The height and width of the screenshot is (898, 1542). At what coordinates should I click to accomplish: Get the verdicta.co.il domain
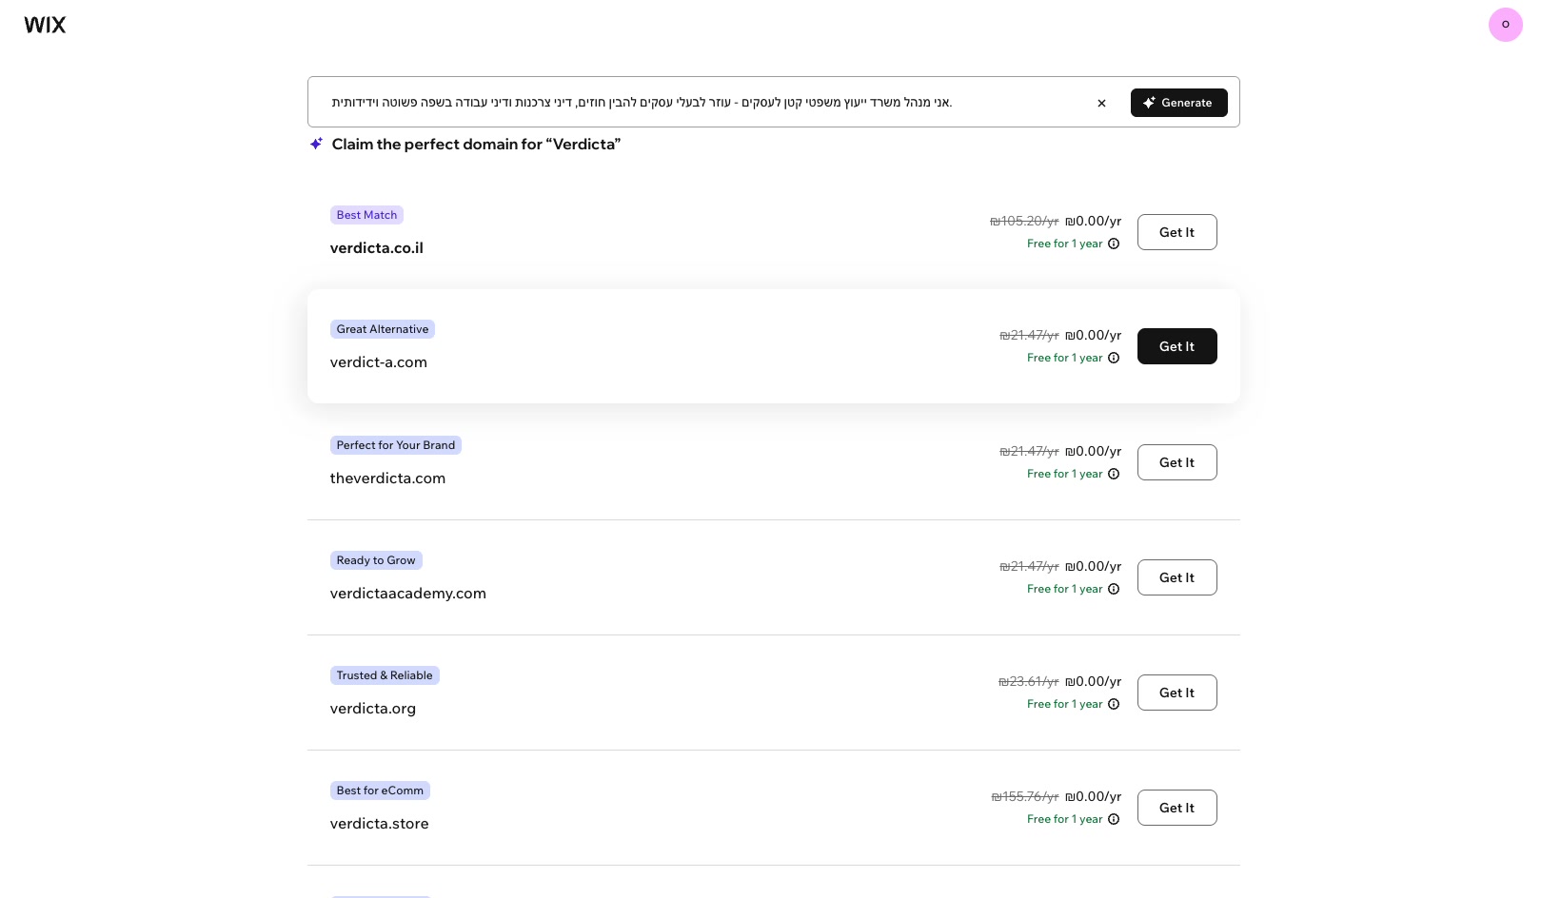(1176, 232)
